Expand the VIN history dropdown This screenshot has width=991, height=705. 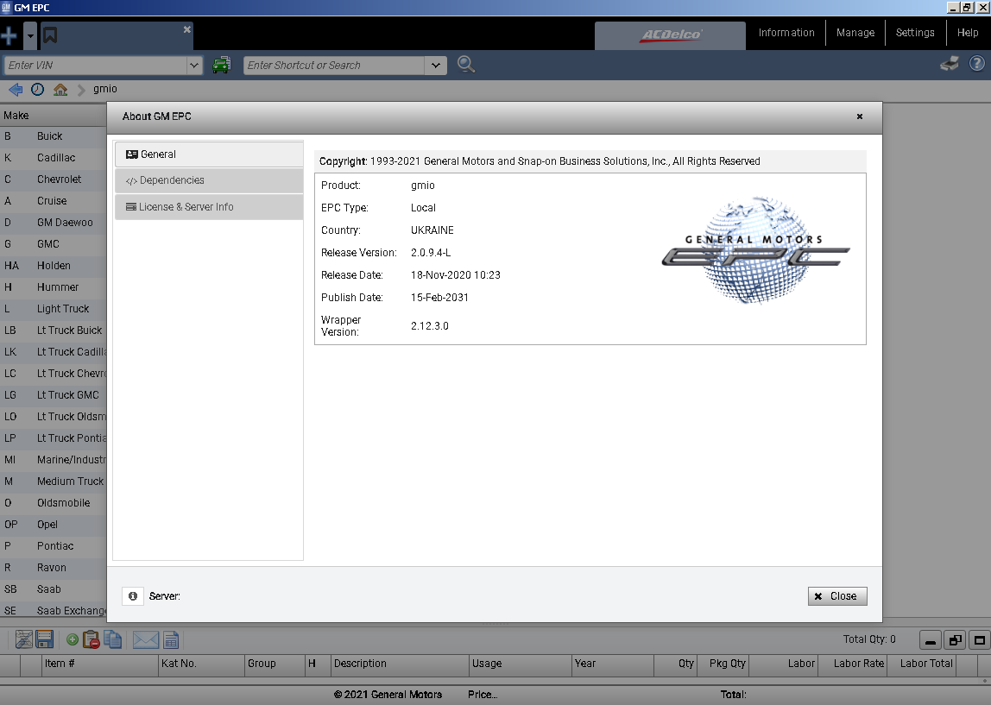195,65
